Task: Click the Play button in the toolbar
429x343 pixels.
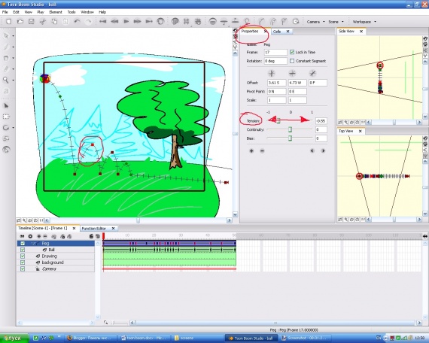Action: [126, 21]
